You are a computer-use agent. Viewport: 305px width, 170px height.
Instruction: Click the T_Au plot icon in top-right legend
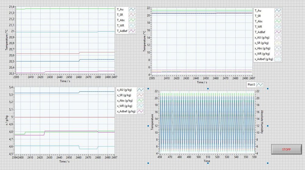coord(278,10)
